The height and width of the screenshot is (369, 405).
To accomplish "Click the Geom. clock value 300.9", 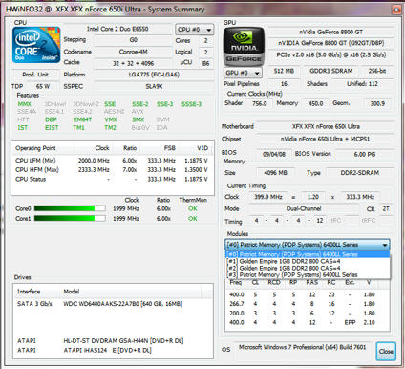I will [377, 103].
